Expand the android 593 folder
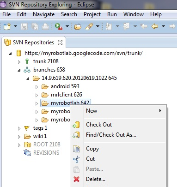This screenshot has width=177, height=187. (37, 87)
